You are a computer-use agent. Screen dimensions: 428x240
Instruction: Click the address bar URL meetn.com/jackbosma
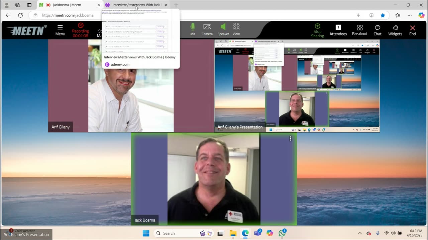coord(68,15)
